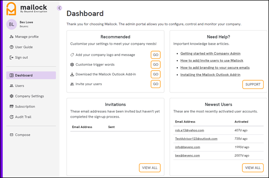Open Manage profile icon in sidebar

click(x=12, y=36)
